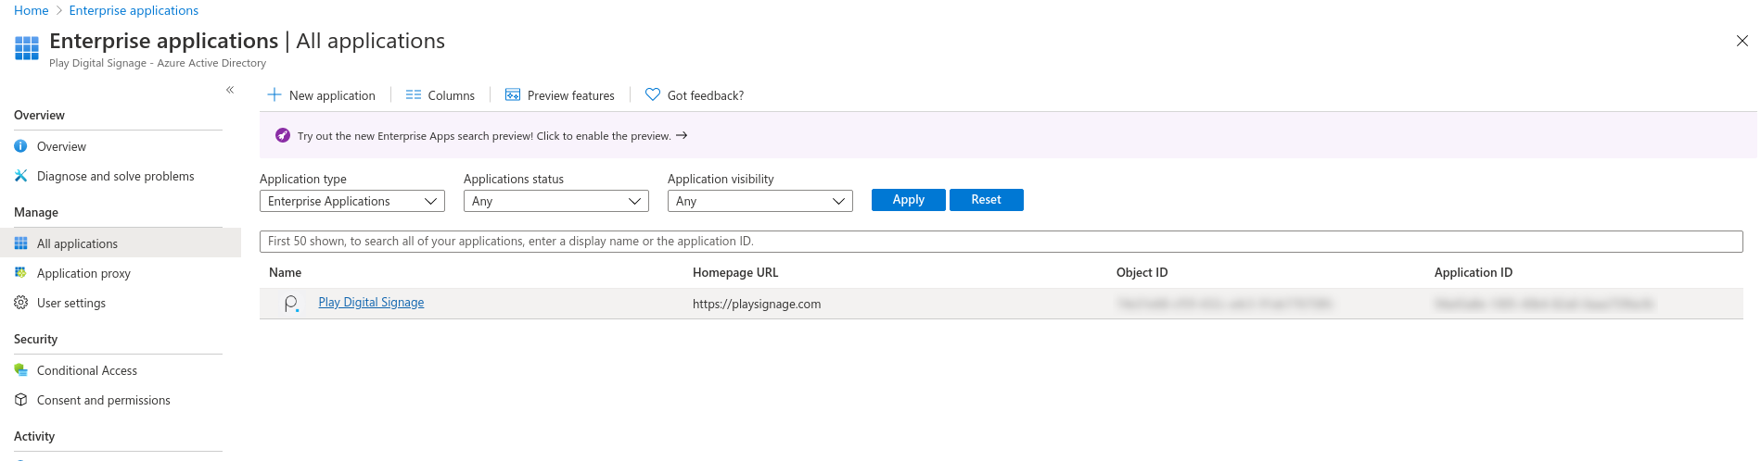Image resolution: width=1761 pixels, height=461 pixels.
Task: Click the arrow after enable the preview text
Action: tap(682, 135)
